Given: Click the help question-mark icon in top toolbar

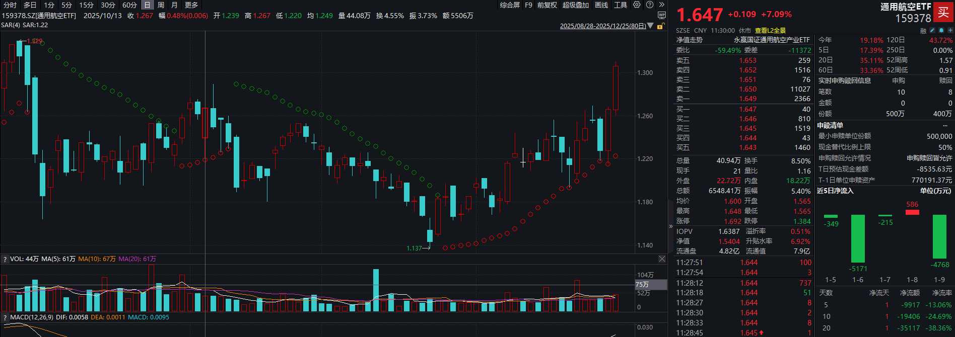Looking at the screenshot, I should click(x=650, y=5).
